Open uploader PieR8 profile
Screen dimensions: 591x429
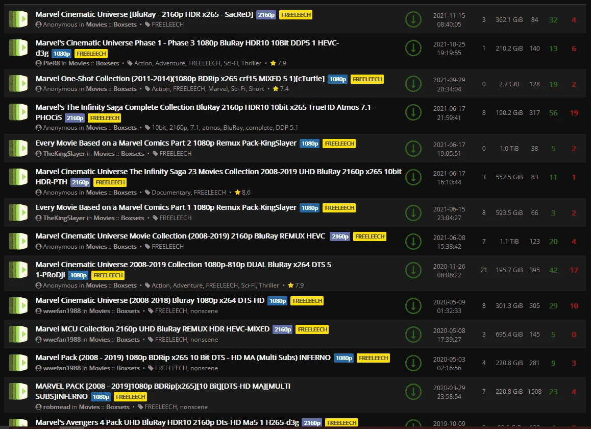(51, 63)
